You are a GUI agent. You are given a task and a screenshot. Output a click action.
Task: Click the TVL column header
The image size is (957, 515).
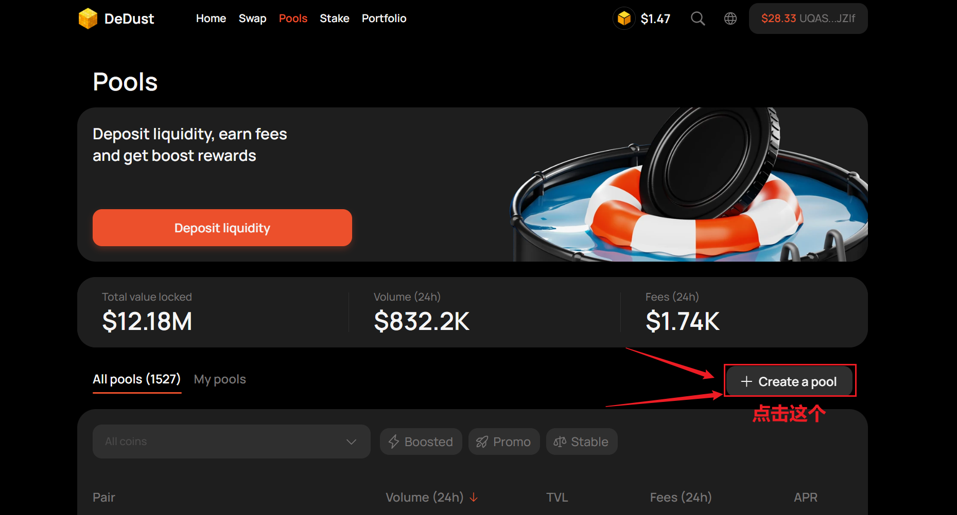point(557,498)
